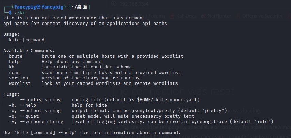Open the Offensive Security bookmark
Screen dimensions: 291x138
(x=262, y=16)
